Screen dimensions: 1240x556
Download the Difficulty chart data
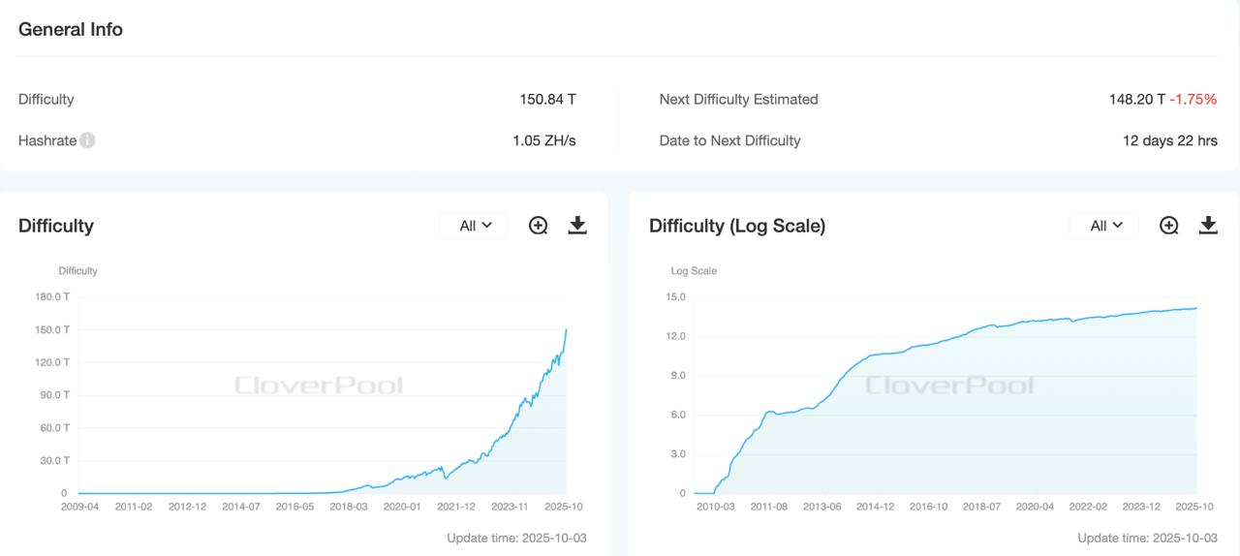[577, 226]
